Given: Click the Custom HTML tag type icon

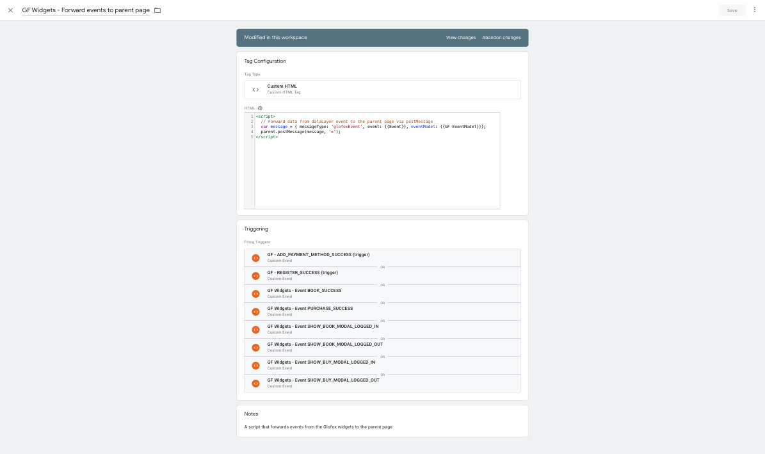Looking at the screenshot, I should [x=255, y=90].
